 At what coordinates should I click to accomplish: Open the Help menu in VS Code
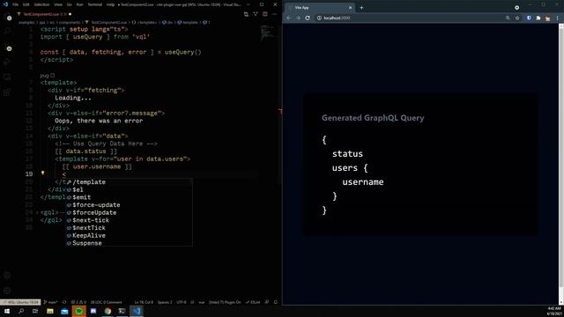pyautogui.click(x=110, y=4)
